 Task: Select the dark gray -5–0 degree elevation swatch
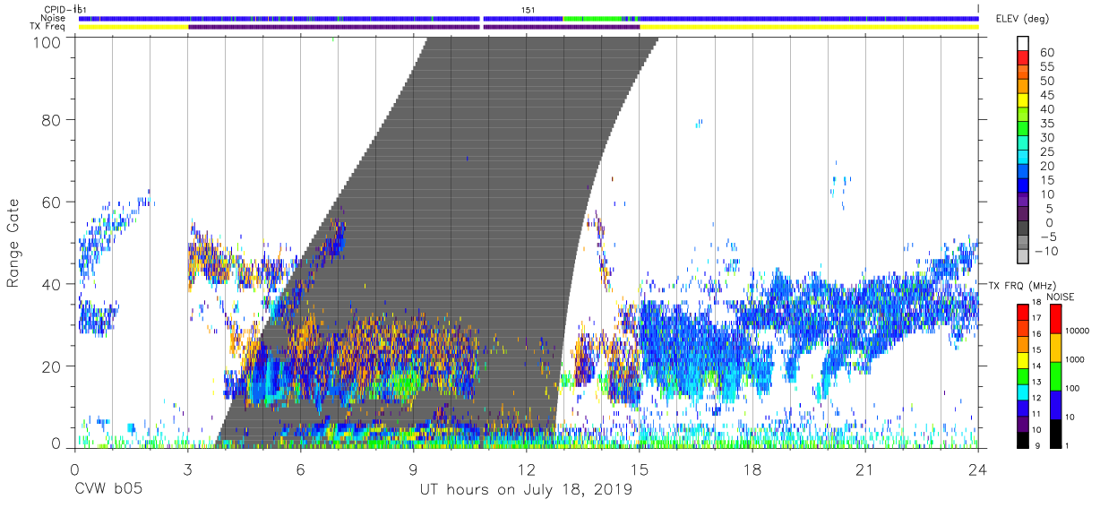1022,229
